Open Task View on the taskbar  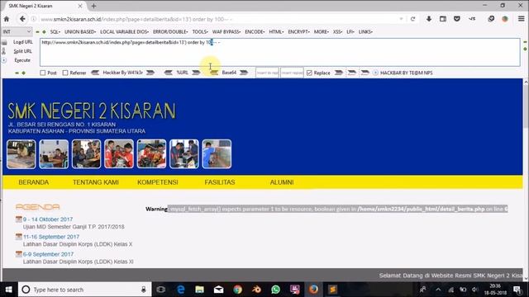(161, 290)
